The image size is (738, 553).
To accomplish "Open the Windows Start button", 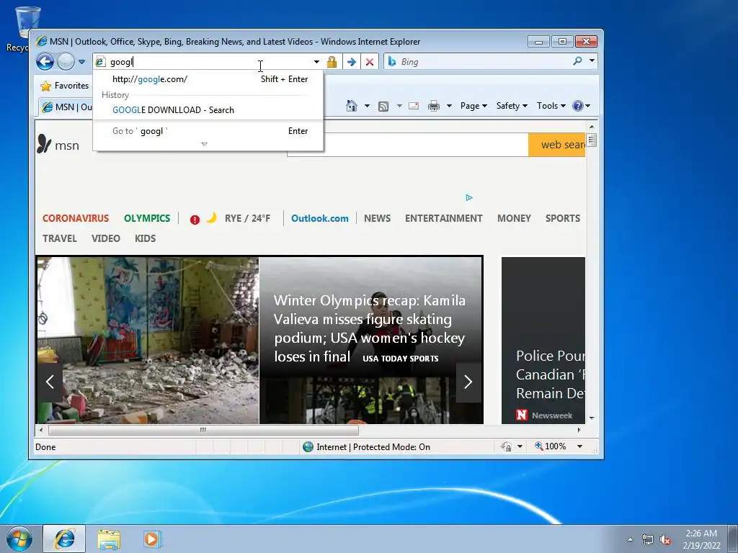I will point(19,539).
